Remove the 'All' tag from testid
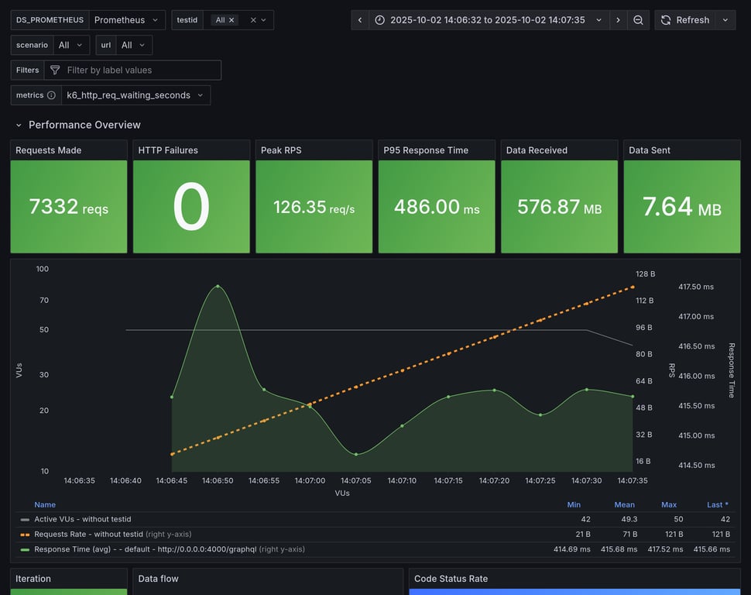The width and height of the screenshot is (751, 595). [x=231, y=20]
